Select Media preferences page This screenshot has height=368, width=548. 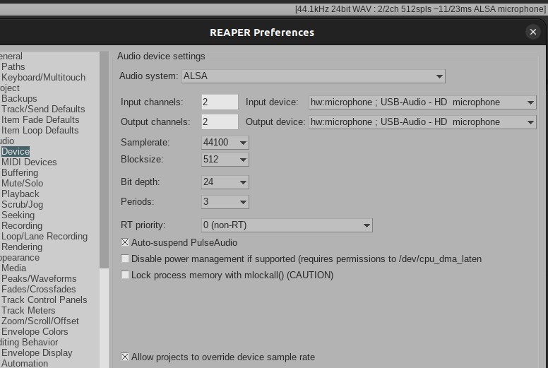pos(13,268)
